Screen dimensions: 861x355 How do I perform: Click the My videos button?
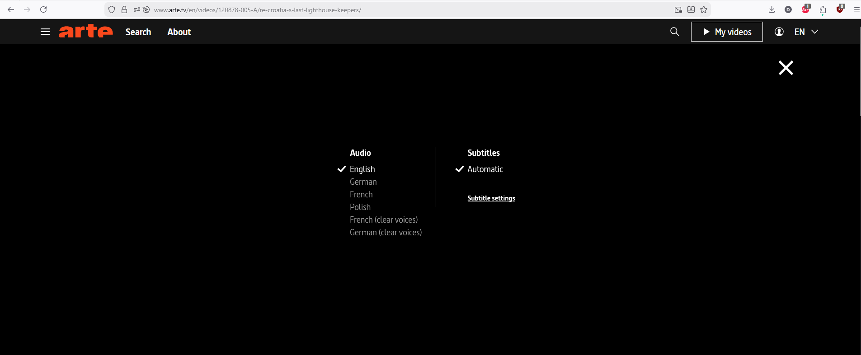pyautogui.click(x=726, y=32)
